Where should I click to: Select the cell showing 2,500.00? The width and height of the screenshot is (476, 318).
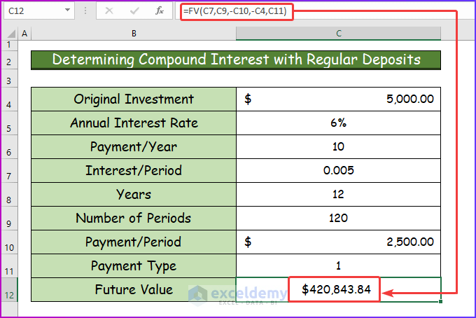339,242
